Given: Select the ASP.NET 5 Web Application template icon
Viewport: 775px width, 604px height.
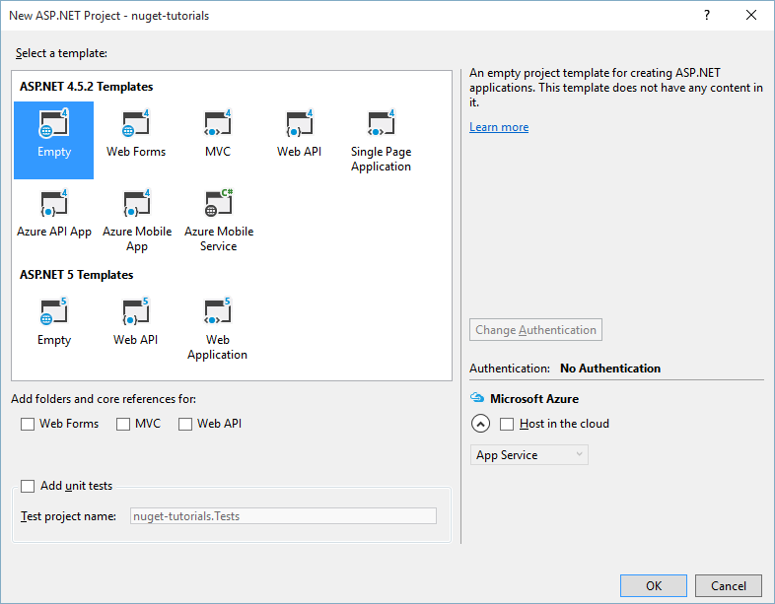Looking at the screenshot, I should pyautogui.click(x=218, y=311).
